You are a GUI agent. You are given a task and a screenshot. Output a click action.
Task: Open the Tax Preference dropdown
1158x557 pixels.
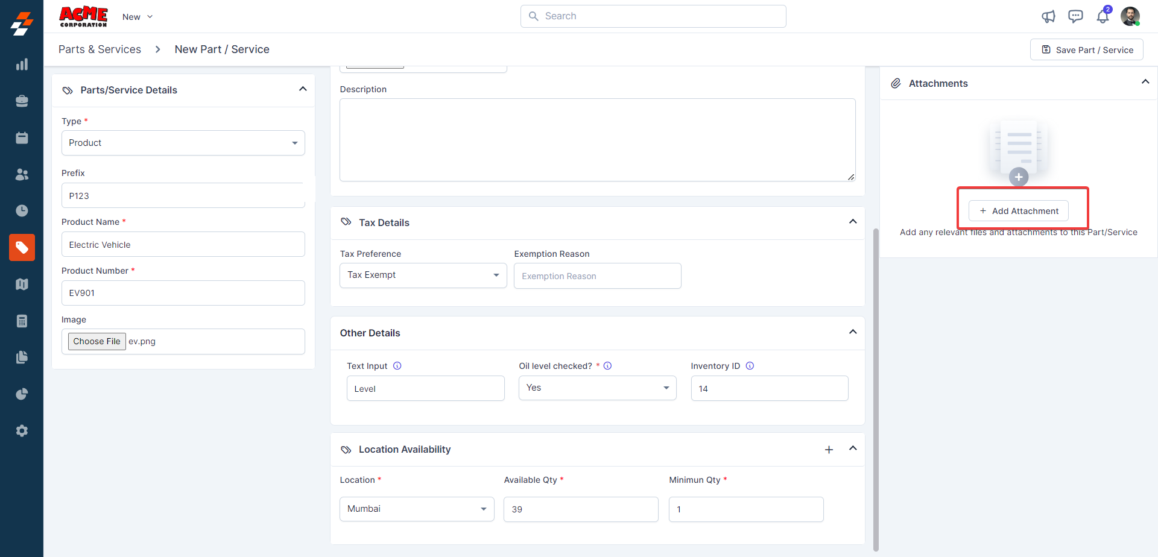coord(423,275)
